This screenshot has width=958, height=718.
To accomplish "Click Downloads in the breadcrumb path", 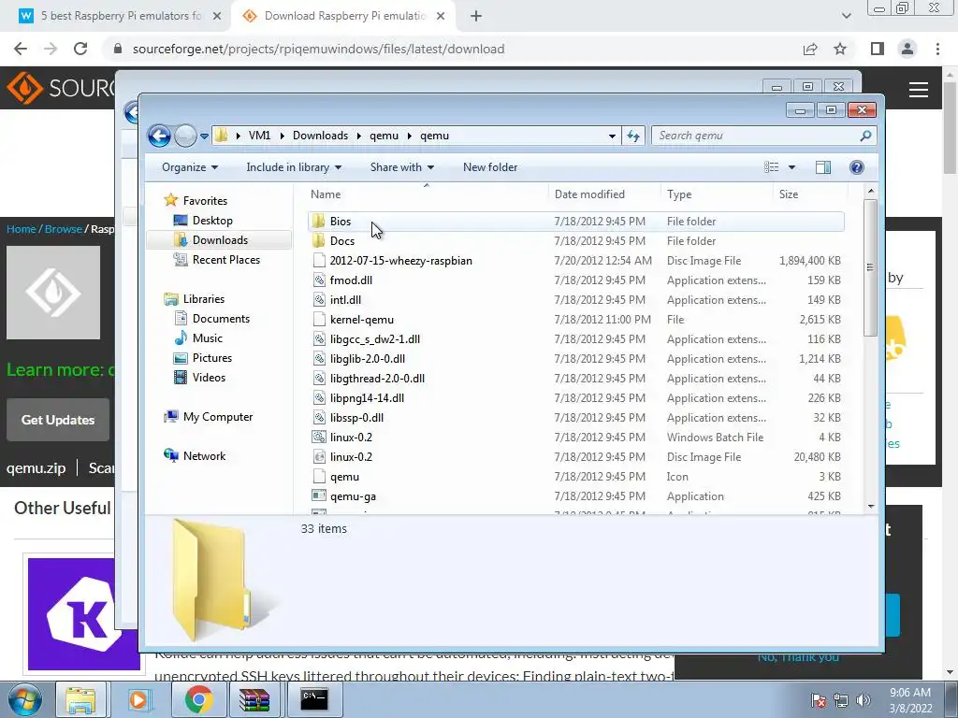I will pos(320,136).
